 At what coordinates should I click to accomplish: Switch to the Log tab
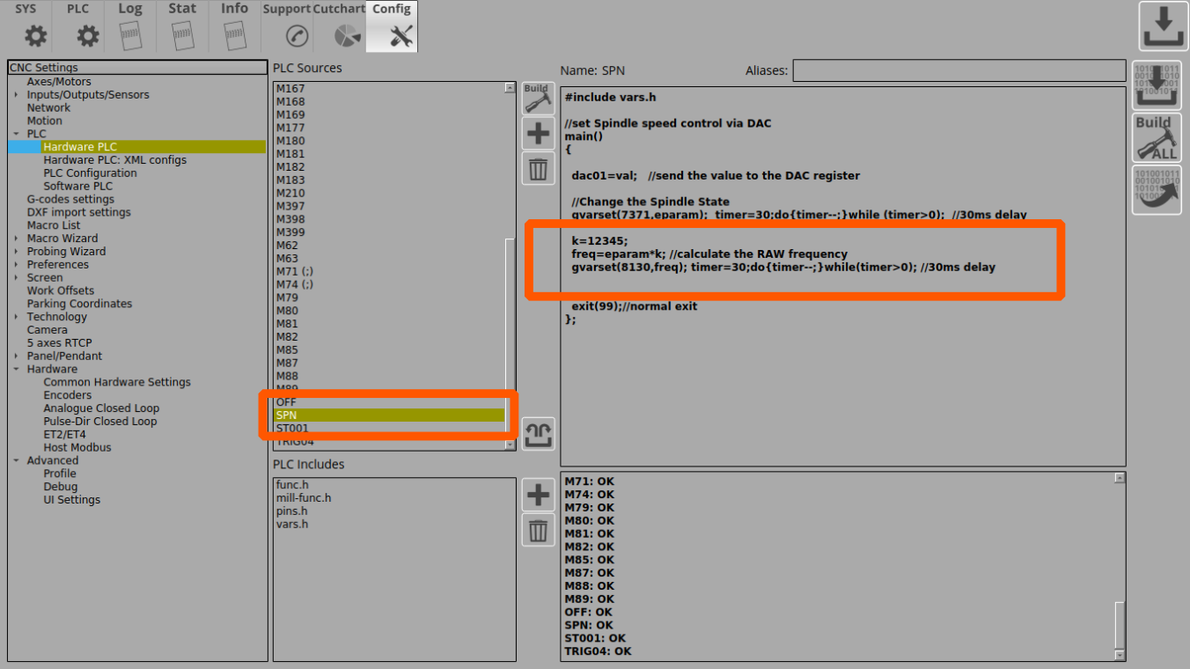[130, 26]
